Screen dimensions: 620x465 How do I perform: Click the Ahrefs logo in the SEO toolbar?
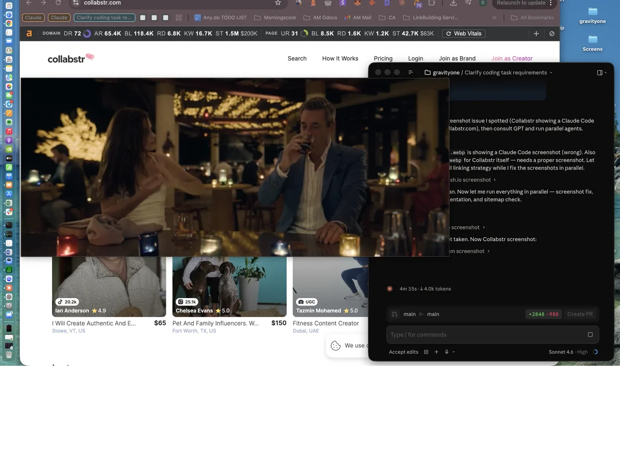29,34
